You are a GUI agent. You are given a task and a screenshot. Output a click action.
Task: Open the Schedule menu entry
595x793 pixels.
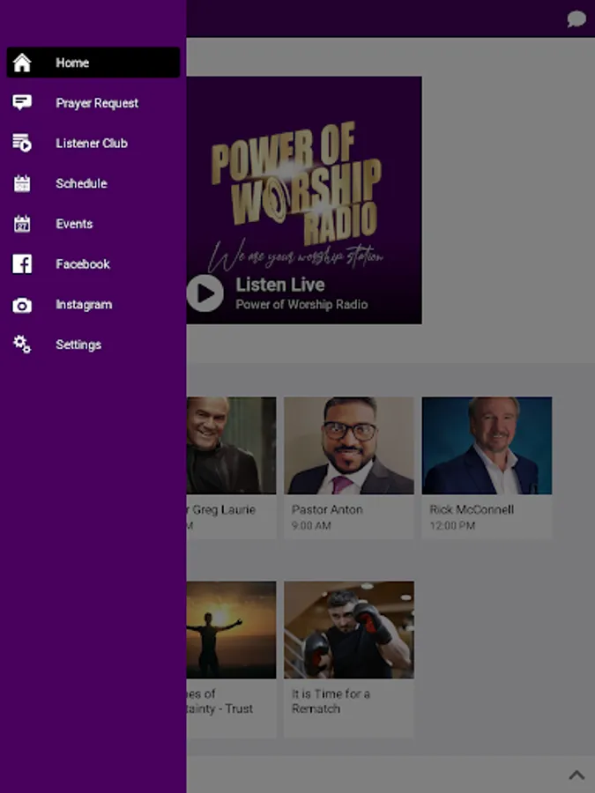[x=93, y=183]
